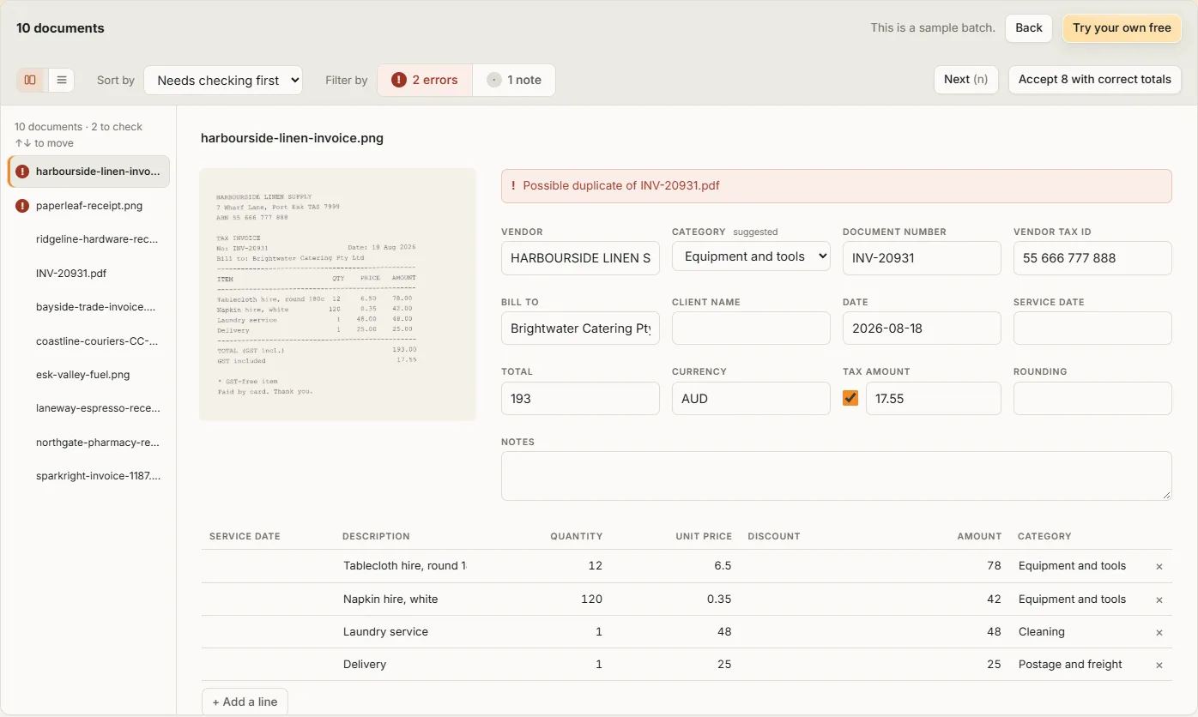Image resolution: width=1198 pixels, height=717 pixels.
Task: Edit the Document Number field
Action: point(922,258)
